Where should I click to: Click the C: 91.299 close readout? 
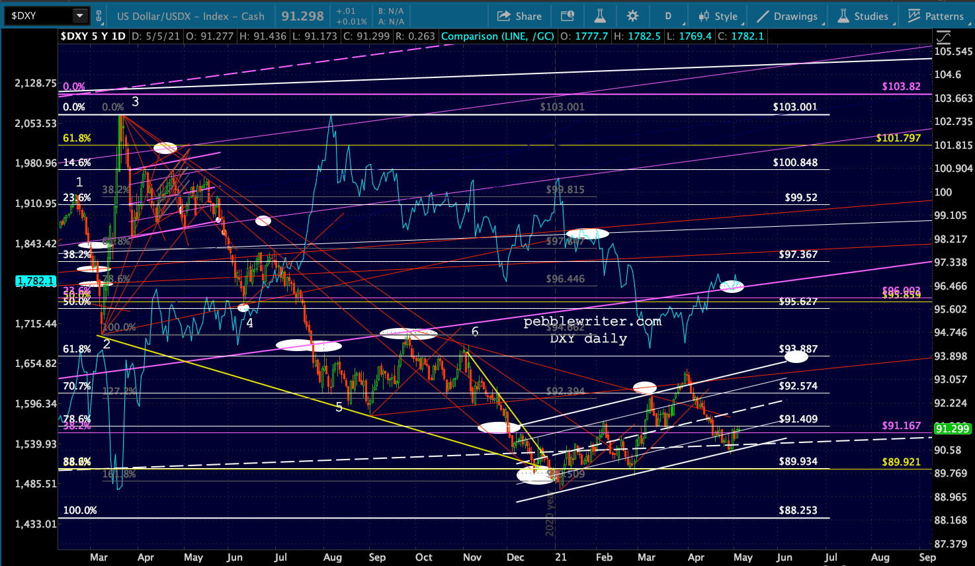pos(366,36)
